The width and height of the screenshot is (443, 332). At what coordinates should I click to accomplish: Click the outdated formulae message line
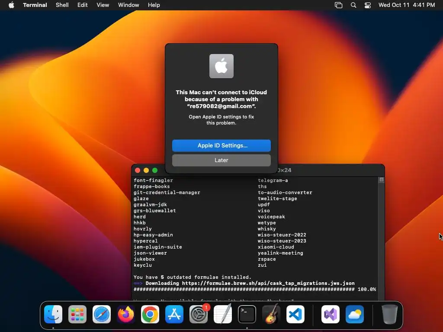[193, 277]
